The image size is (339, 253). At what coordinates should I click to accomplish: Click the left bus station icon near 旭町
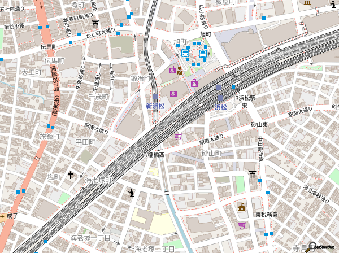point(185,54)
